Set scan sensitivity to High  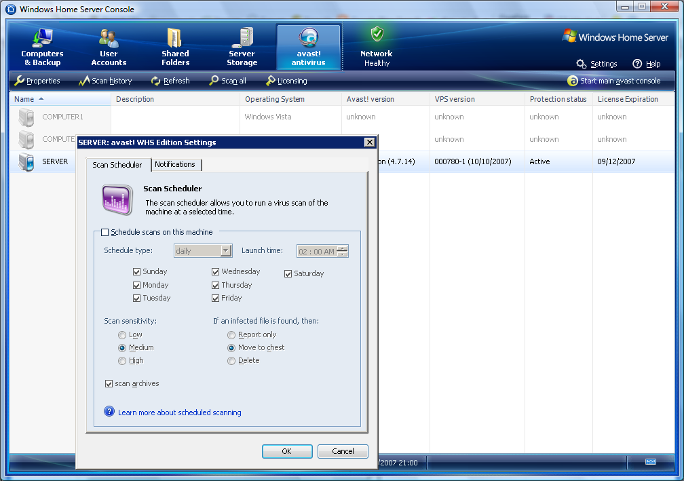[x=122, y=361]
